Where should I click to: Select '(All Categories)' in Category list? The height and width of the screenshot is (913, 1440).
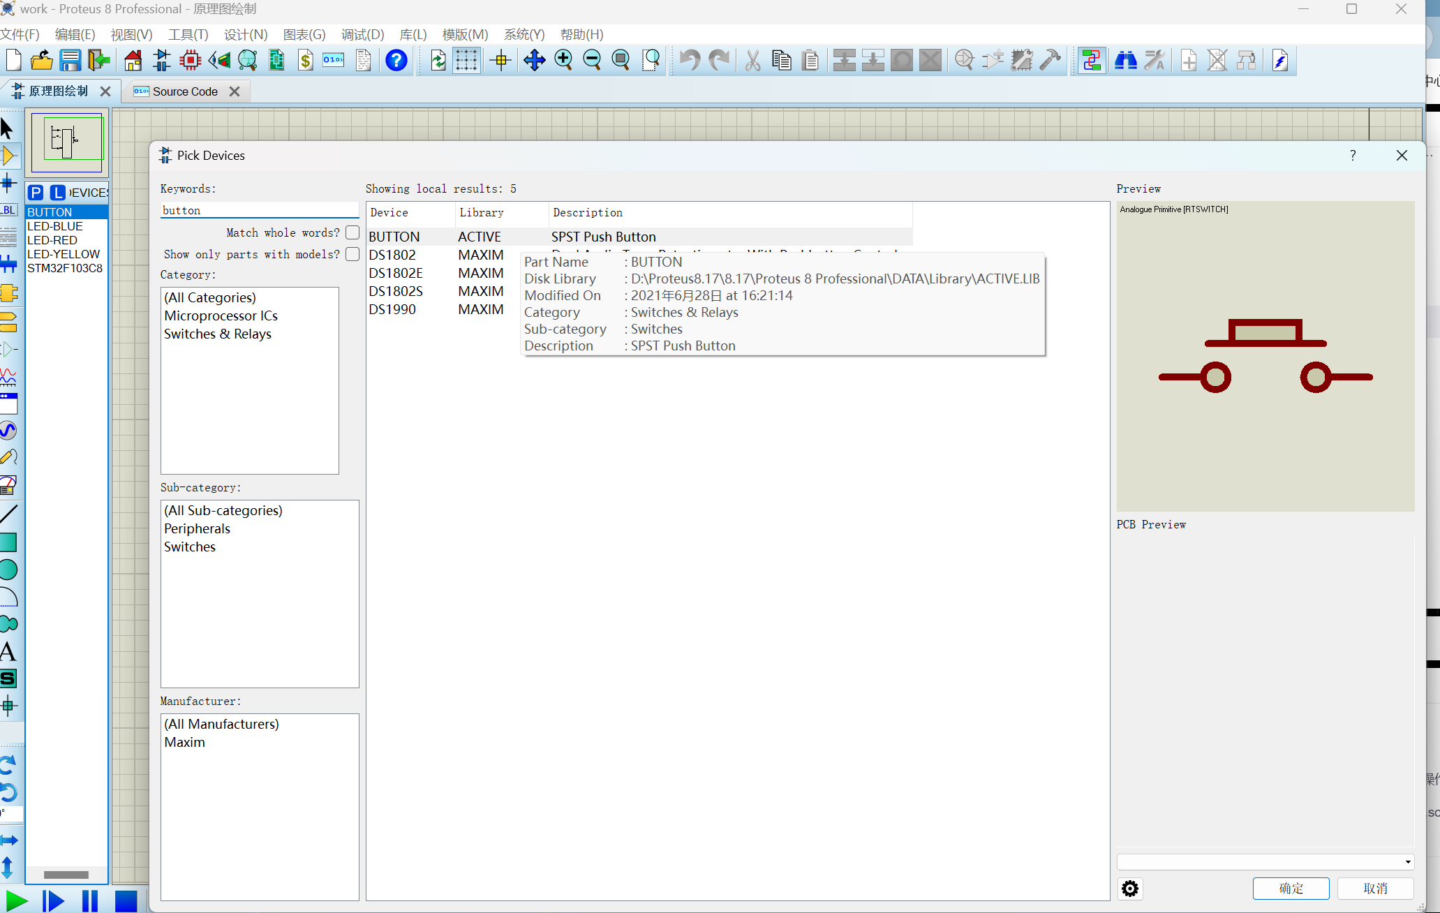(x=210, y=297)
